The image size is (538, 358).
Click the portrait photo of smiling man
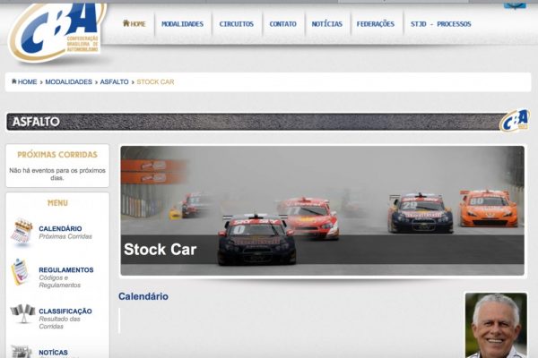[496, 325]
